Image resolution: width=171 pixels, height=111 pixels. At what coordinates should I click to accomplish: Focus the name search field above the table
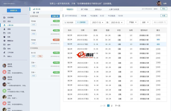tap(160, 22)
